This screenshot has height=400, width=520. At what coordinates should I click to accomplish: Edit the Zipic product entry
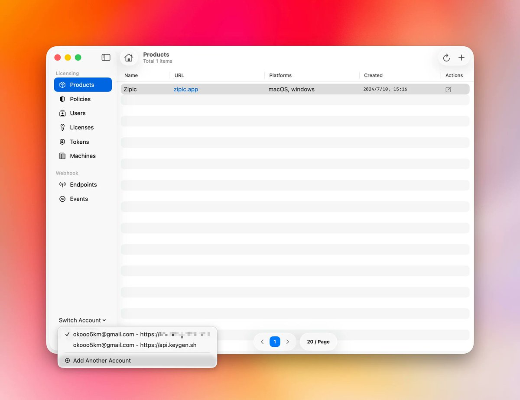[x=448, y=90]
